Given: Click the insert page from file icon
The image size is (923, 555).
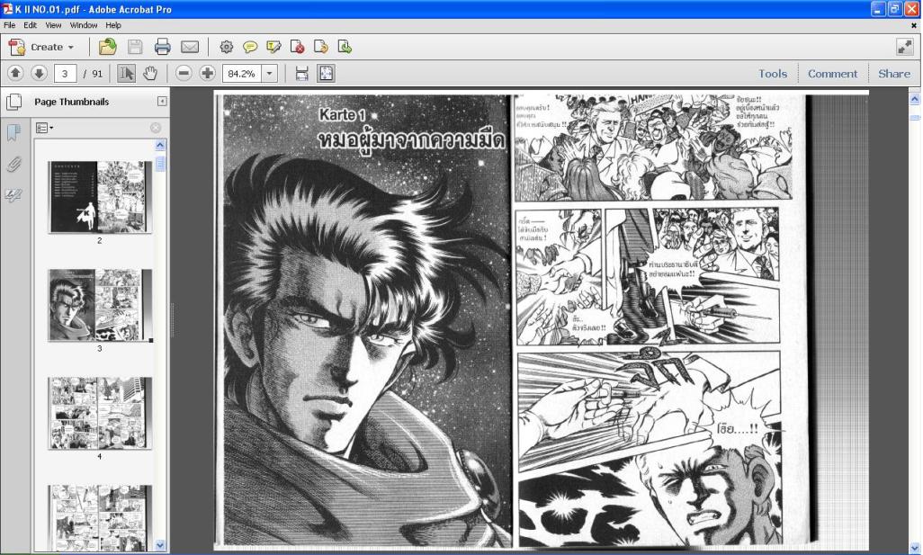Looking at the screenshot, I should 345,47.
